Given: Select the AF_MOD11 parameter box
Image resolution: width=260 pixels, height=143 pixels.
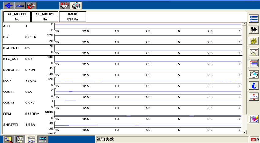Looking at the screenshot, I should click(17, 17).
